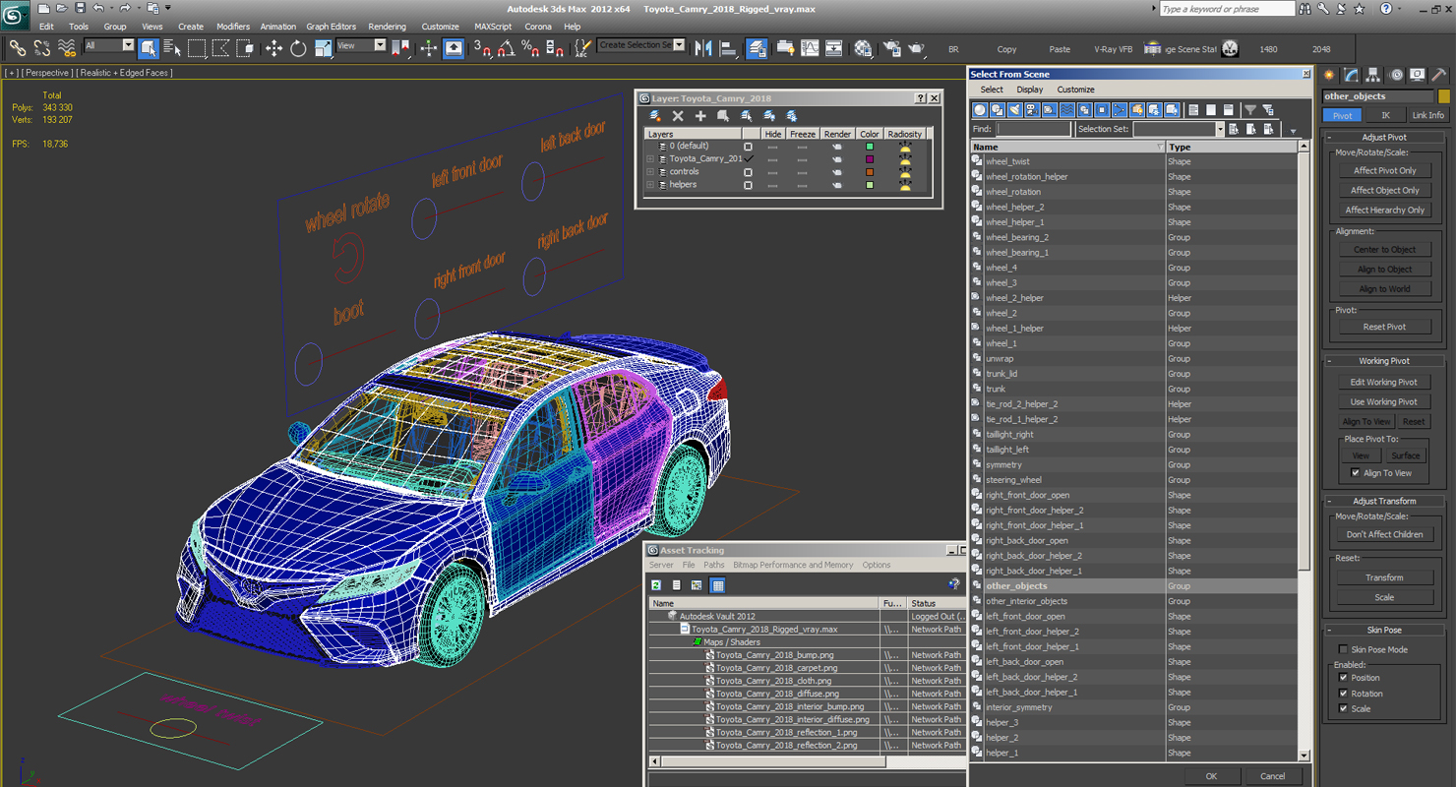1456x787 pixels.
Task: Click Edit Working Pivot button
Action: click(1384, 383)
